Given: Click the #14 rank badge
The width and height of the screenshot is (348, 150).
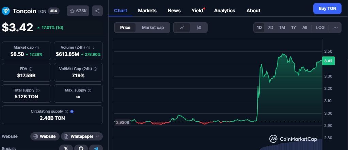Looking at the screenshot, I should click(x=53, y=11).
